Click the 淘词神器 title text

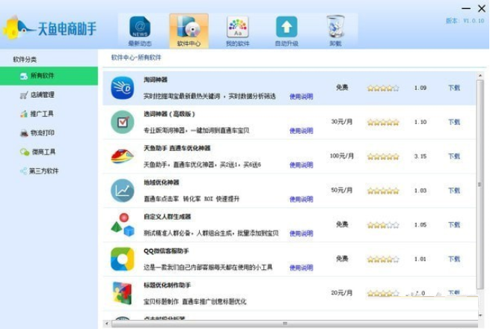click(x=156, y=80)
